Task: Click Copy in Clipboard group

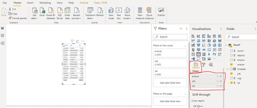Action: pos(13,14)
